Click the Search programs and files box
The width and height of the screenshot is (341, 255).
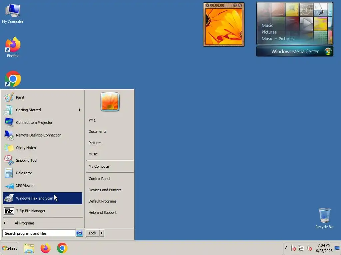pyautogui.click(x=39, y=233)
